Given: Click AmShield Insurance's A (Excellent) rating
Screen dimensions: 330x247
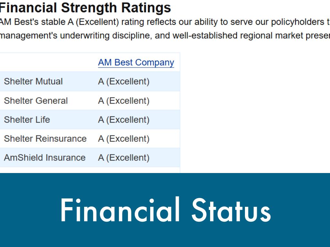Looking at the screenshot, I should (124, 158).
